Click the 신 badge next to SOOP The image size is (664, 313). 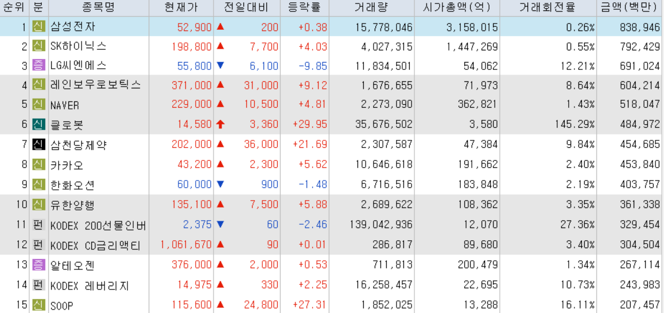pos(38,304)
